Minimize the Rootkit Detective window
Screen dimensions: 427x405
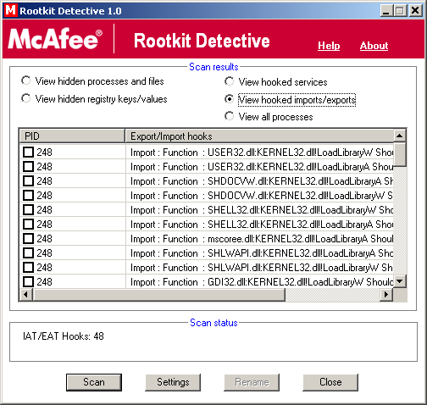tap(386, 11)
